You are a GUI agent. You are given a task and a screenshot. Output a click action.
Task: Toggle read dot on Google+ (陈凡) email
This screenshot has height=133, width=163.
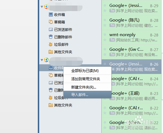[105, 20]
